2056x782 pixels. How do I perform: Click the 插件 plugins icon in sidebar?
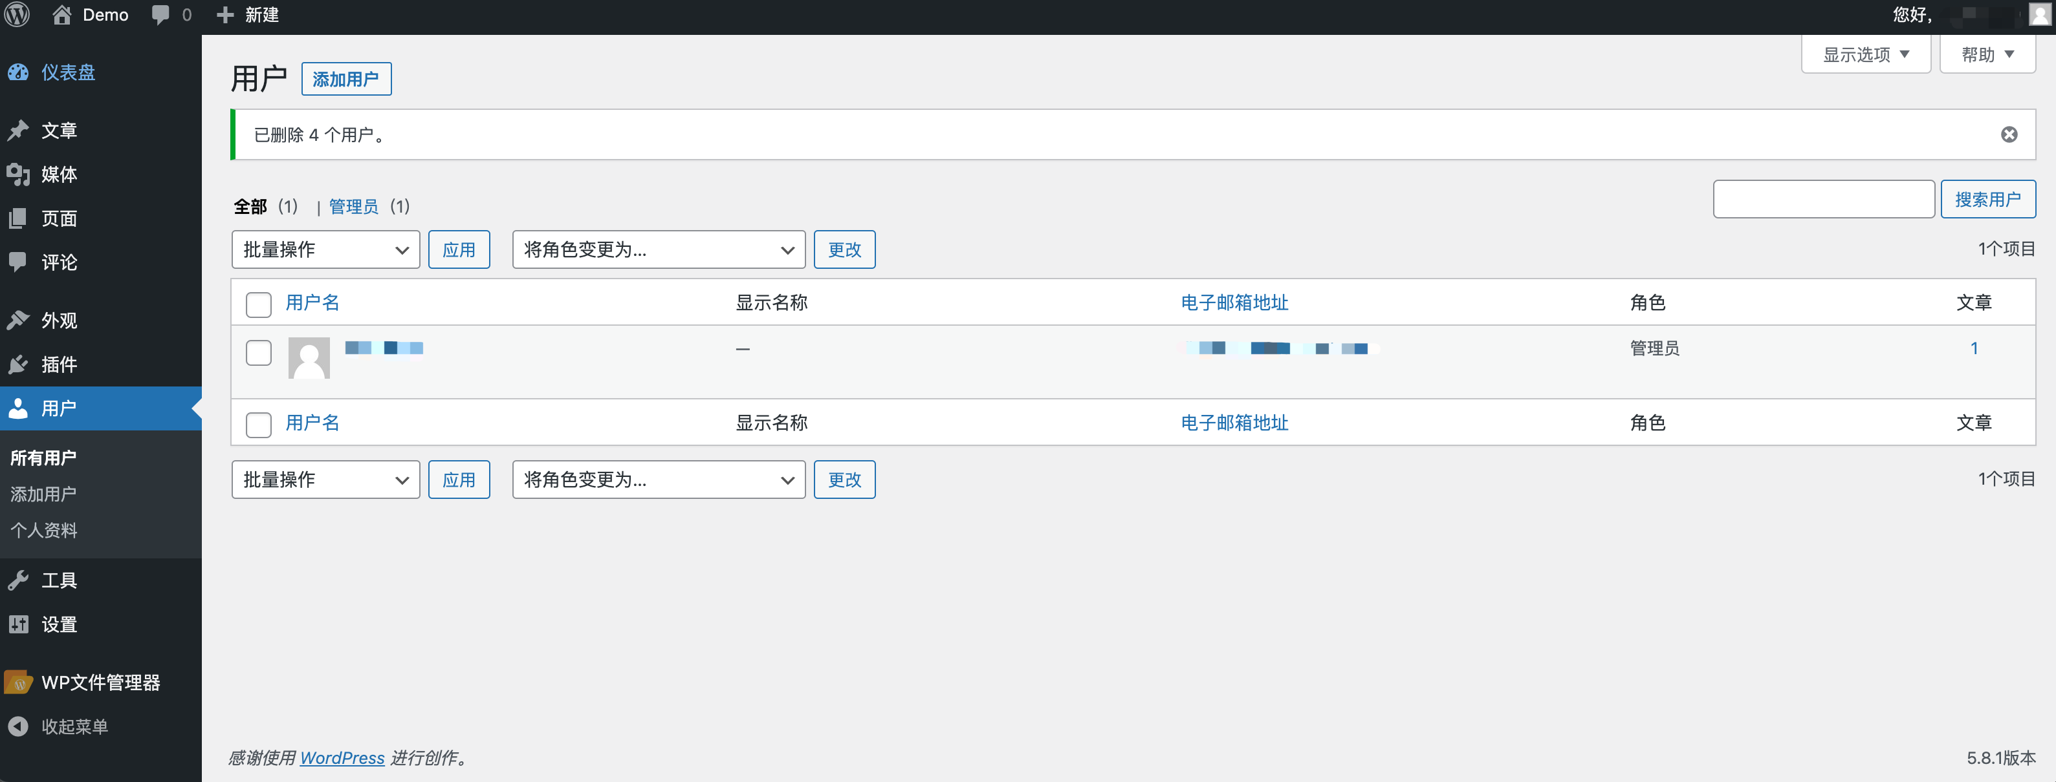(18, 365)
